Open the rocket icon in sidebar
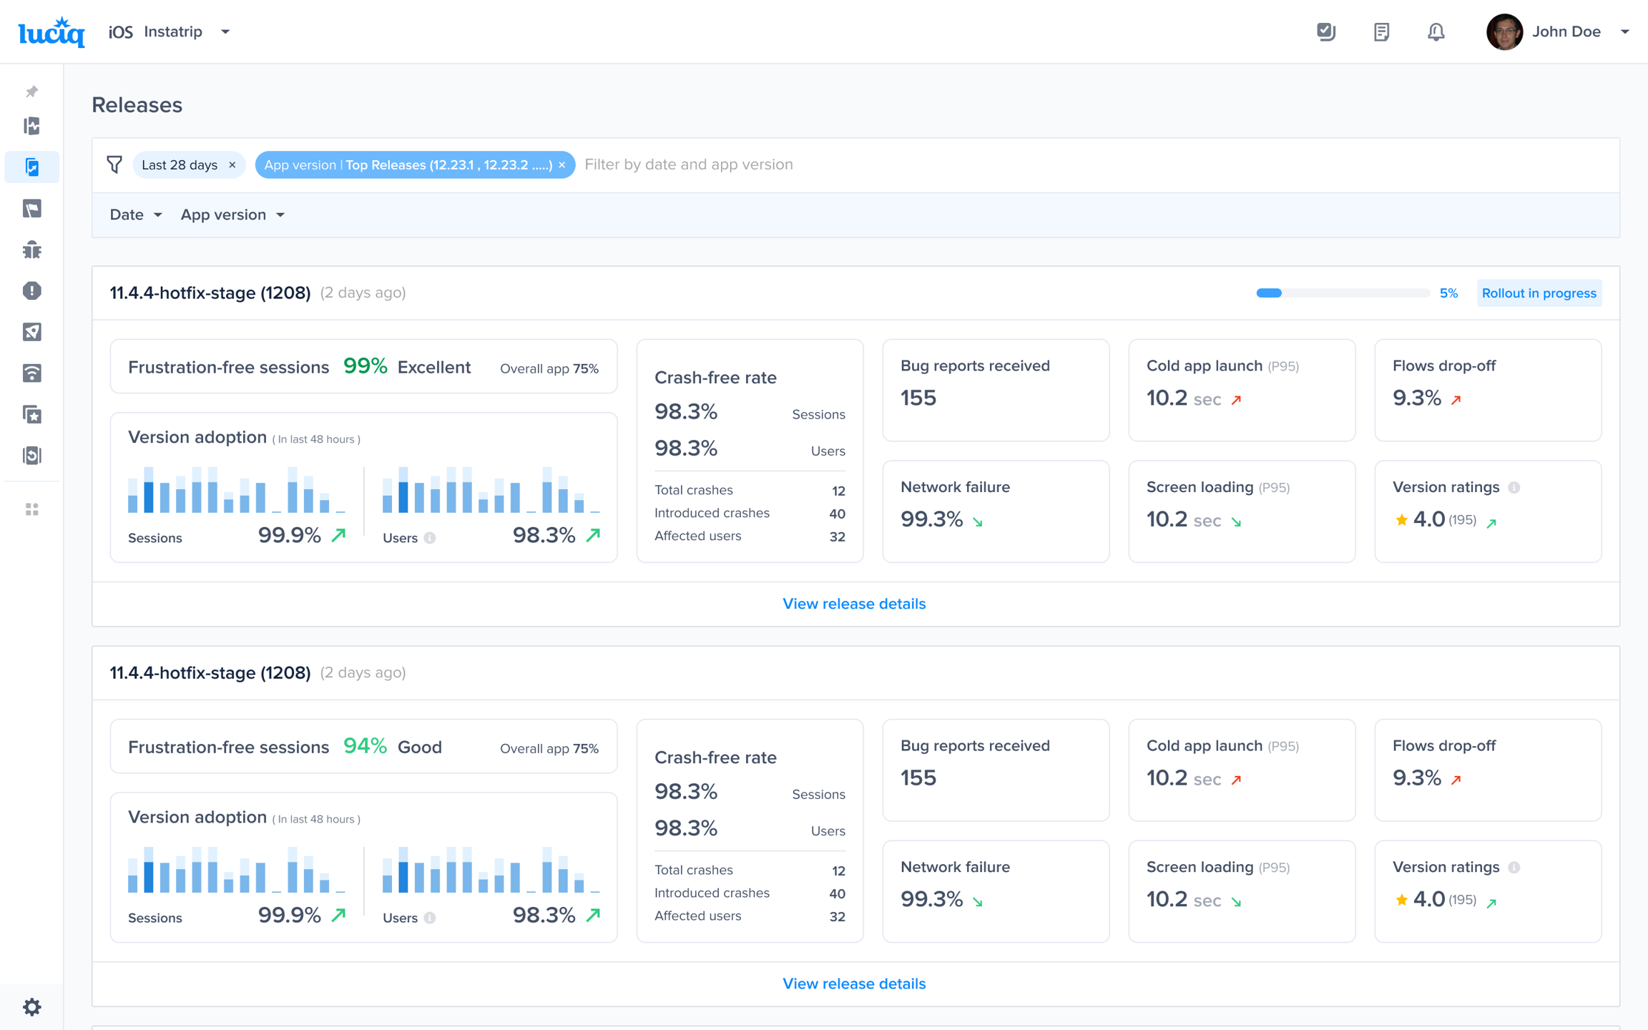 point(32,332)
